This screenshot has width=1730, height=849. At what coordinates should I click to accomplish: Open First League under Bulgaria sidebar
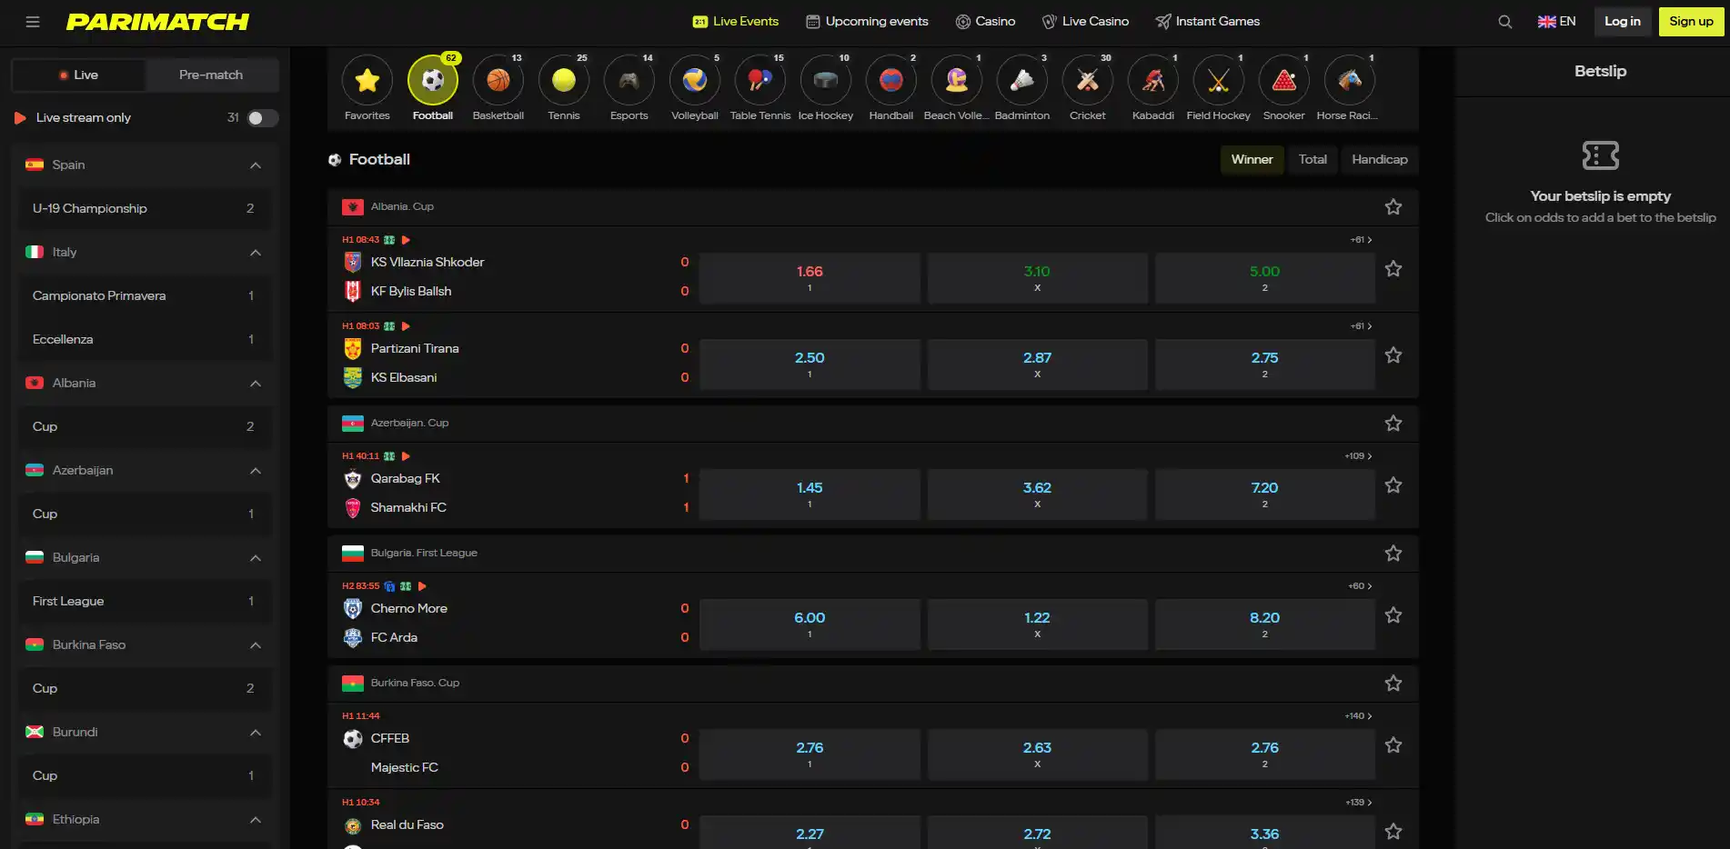(145, 602)
